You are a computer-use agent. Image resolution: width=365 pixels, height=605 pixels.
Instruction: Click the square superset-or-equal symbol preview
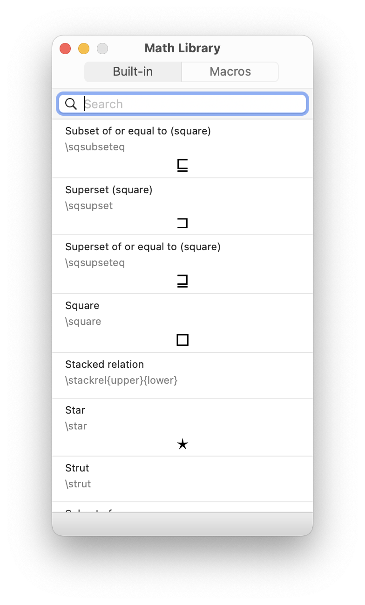[182, 281]
